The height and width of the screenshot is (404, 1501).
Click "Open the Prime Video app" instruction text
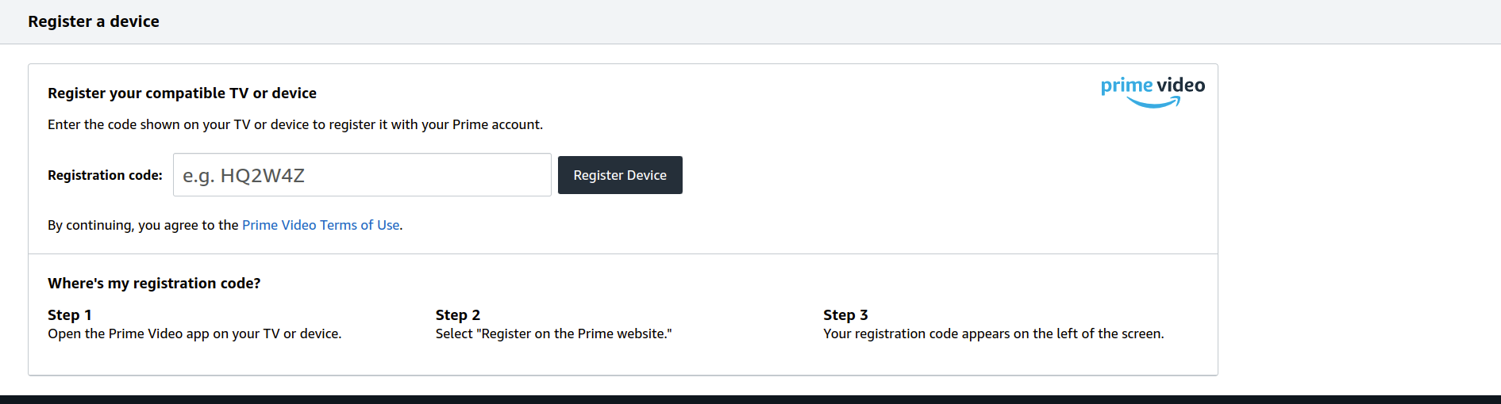click(194, 333)
